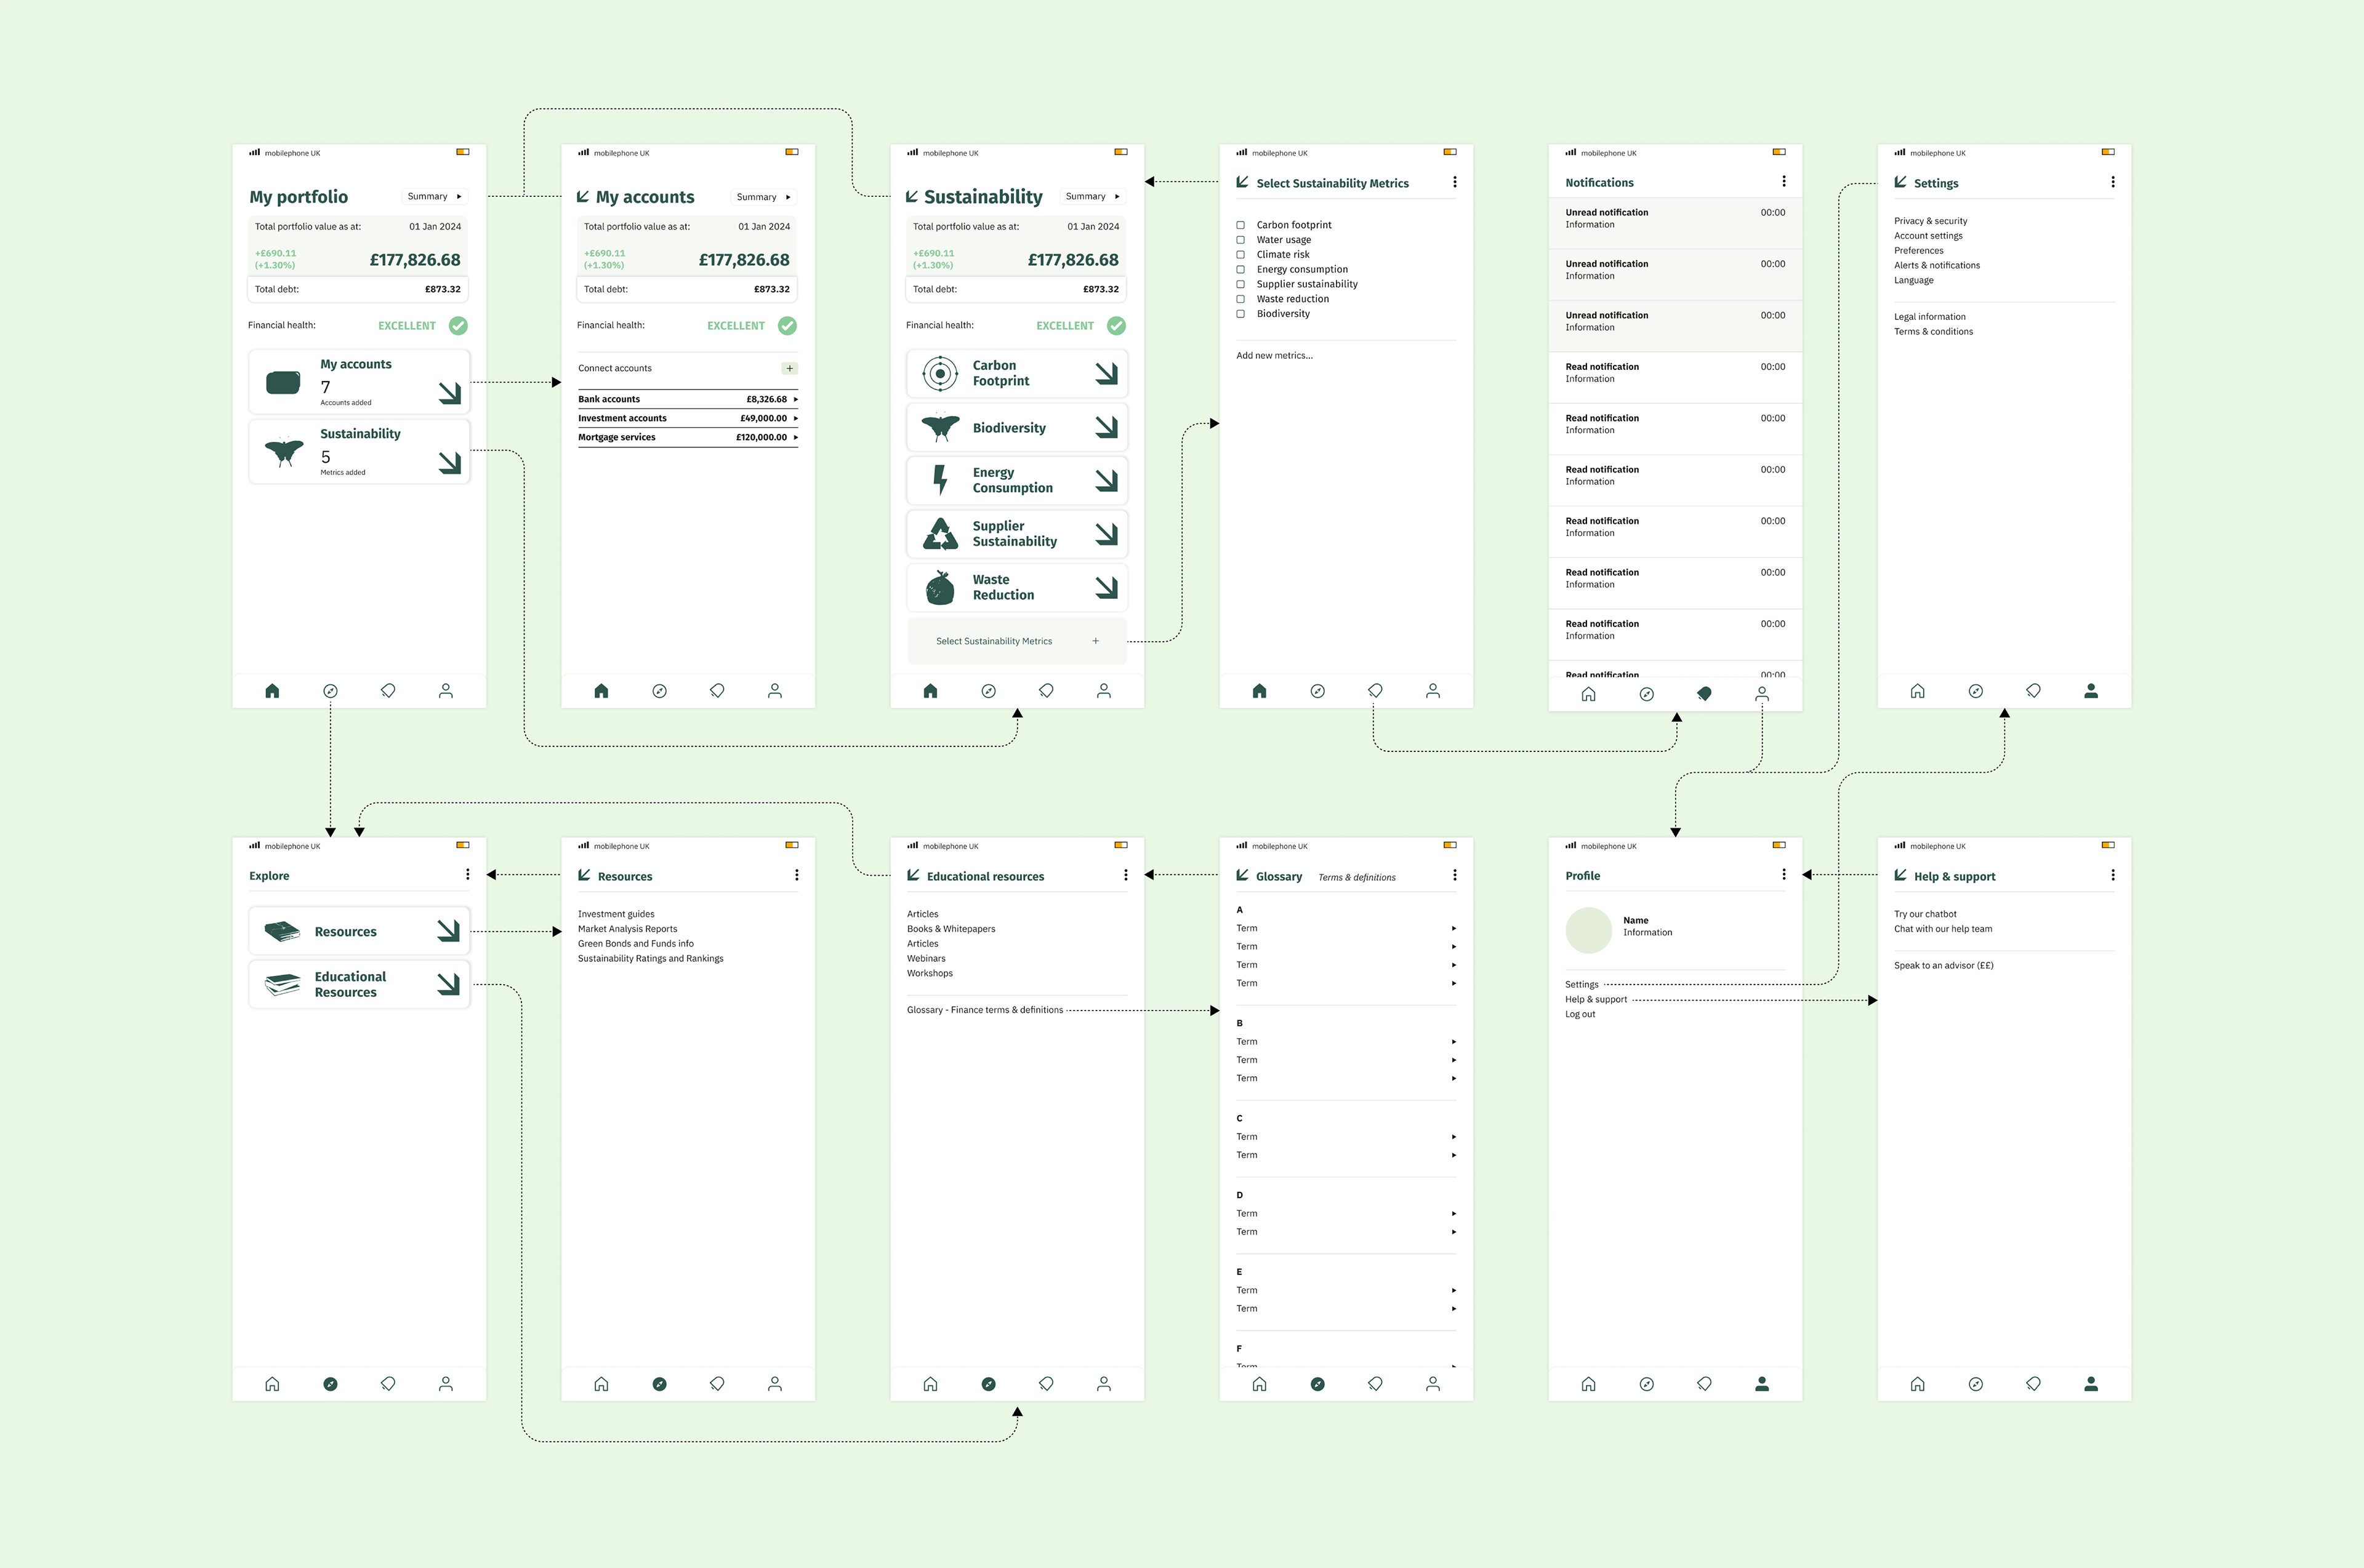Open Privacy & security settings item
Viewport: 2364px width, 1568px height.
coord(1930,221)
